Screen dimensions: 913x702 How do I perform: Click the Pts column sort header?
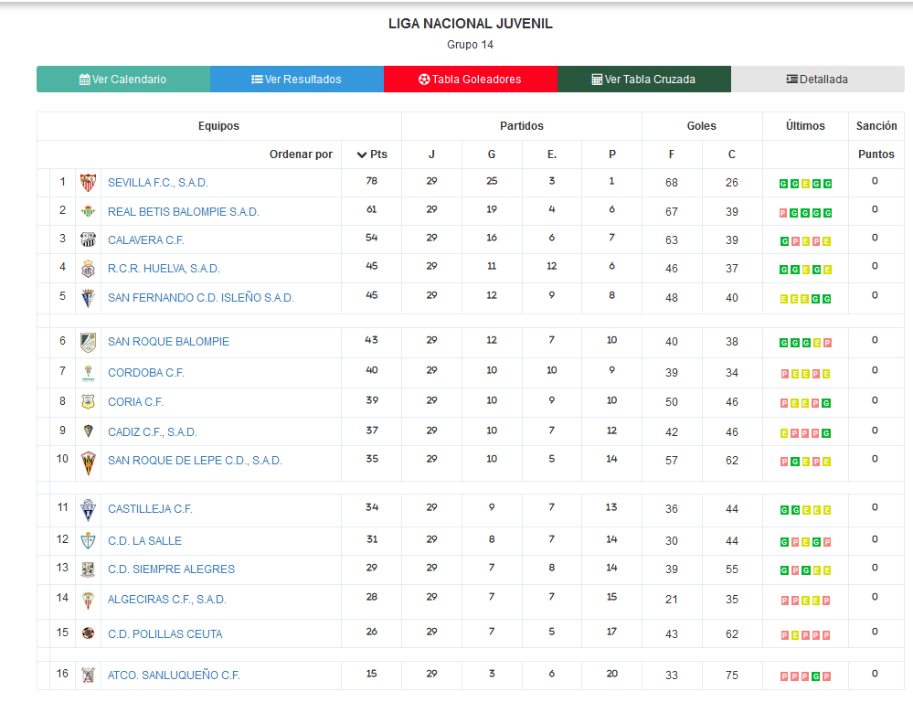pos(372,154)
